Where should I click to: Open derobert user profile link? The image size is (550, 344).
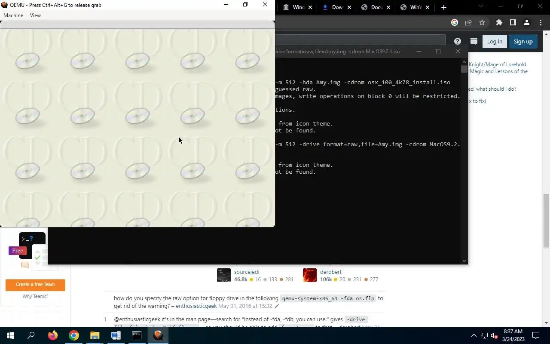point(332,272)
